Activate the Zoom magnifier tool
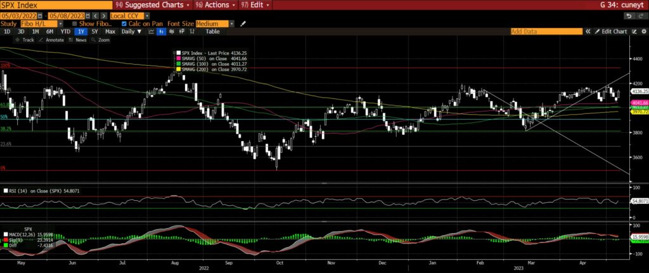This screenshot has height=273, width=649. 101,39
